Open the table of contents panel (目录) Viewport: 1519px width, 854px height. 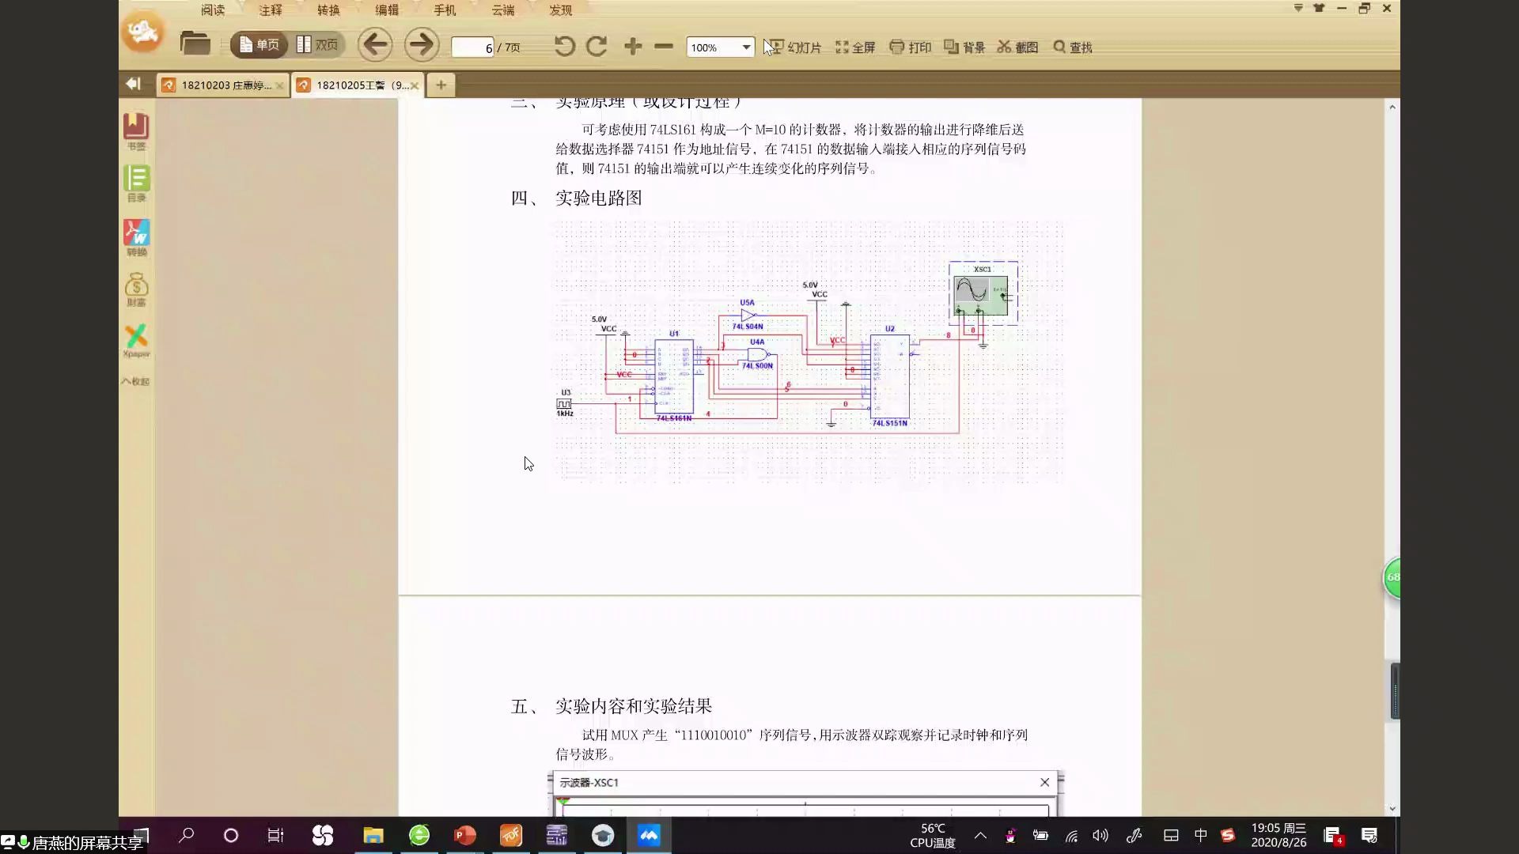click(136, 183)
